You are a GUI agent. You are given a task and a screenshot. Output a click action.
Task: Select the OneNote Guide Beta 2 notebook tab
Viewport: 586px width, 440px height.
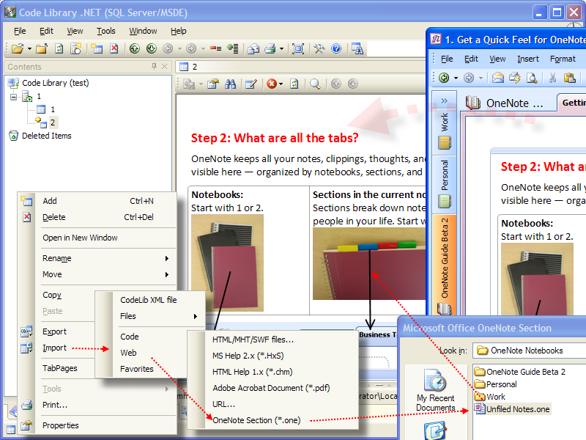(x=445, y=265)
